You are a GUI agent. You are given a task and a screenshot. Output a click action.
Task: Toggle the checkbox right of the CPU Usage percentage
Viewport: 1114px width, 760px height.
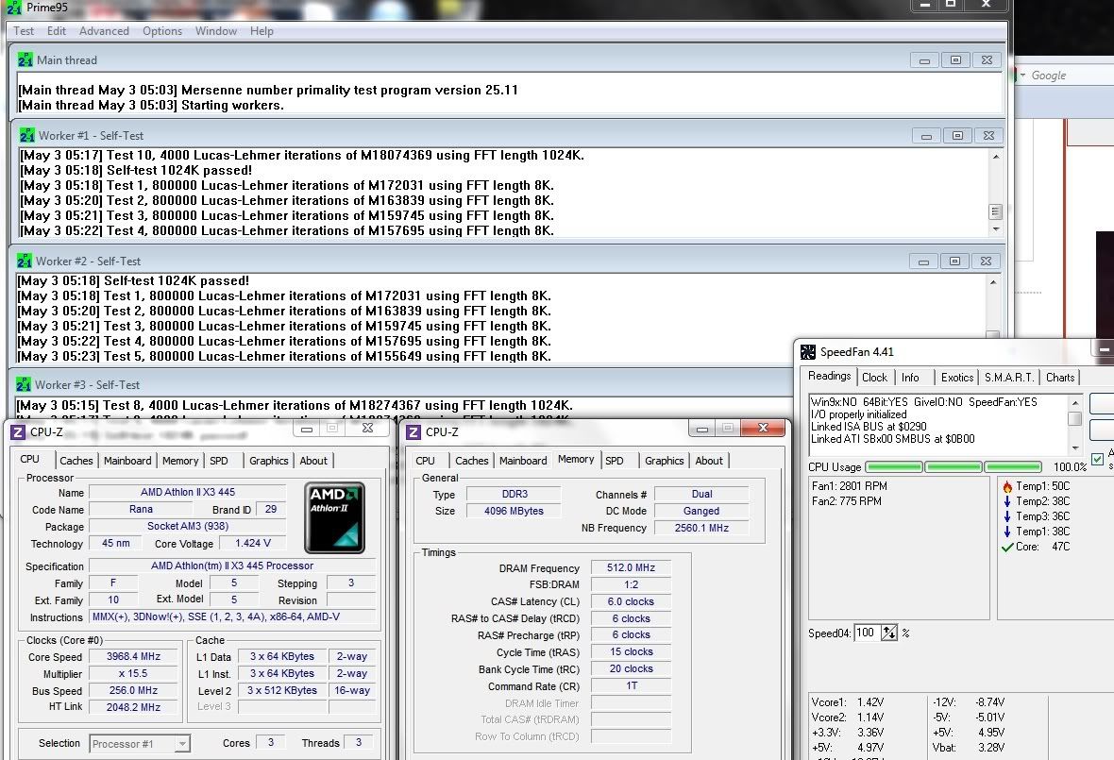pyautogui.click(x=1098, y=460)
